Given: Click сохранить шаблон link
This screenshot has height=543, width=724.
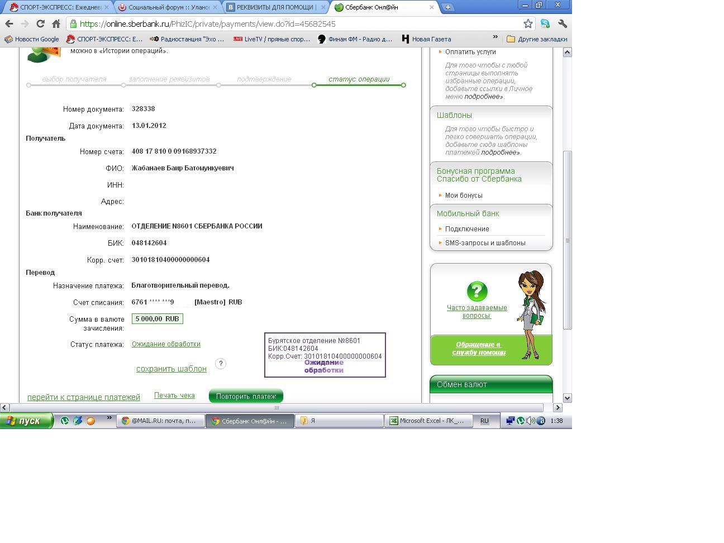Looking at the screenshot, I should [172, 369].
